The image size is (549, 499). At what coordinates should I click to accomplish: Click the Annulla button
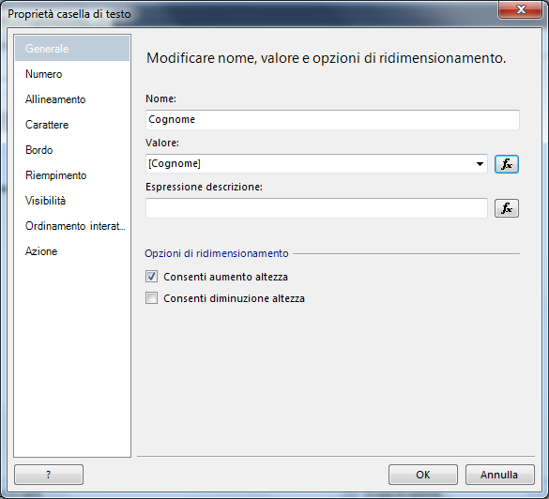(x=499, y=475)
